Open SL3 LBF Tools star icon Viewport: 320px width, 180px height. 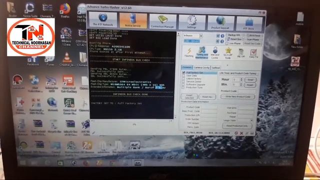tap(228, 53)
